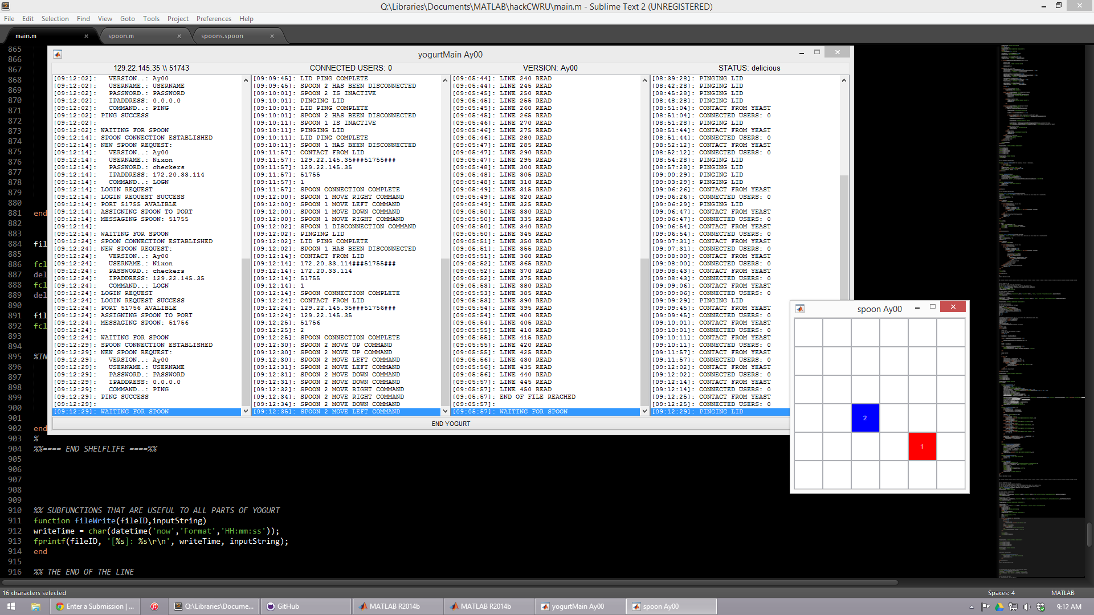Open Windows Start button
1094x615 pixels.
tap(11, 606)
